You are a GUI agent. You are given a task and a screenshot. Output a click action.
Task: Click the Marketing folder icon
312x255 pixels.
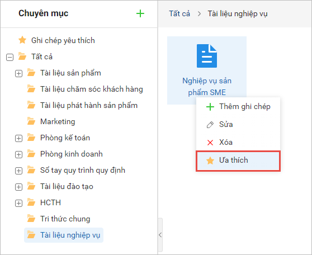point(31,121)
